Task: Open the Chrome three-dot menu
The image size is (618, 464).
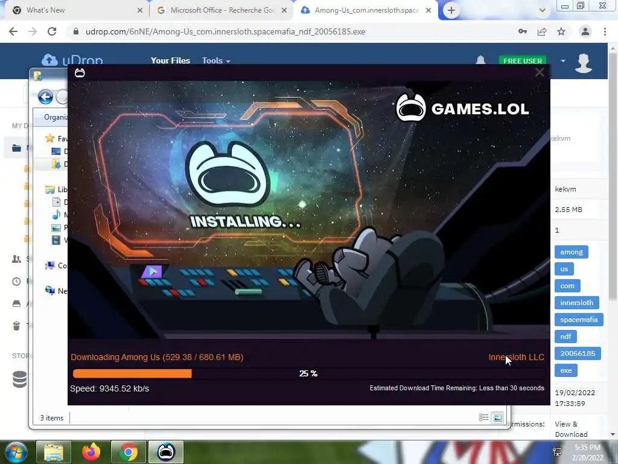Action: pyautogui.click(x=605, y=31)
